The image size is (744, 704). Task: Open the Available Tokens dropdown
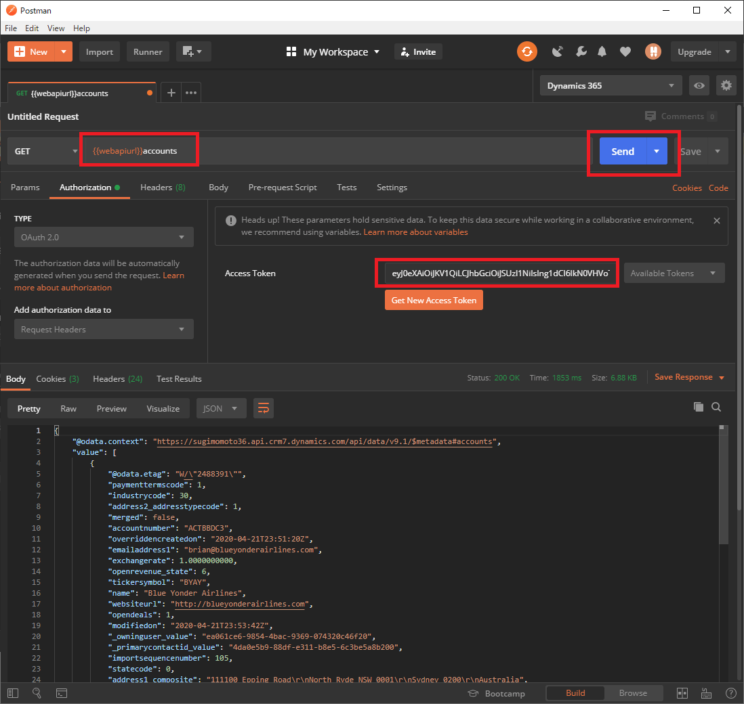[674, 273]
